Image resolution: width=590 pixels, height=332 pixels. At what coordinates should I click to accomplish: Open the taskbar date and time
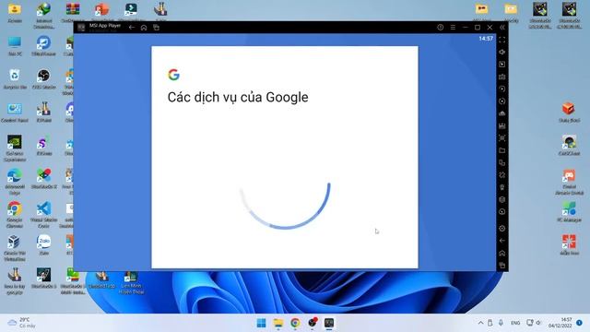click(x=560, y=323)
